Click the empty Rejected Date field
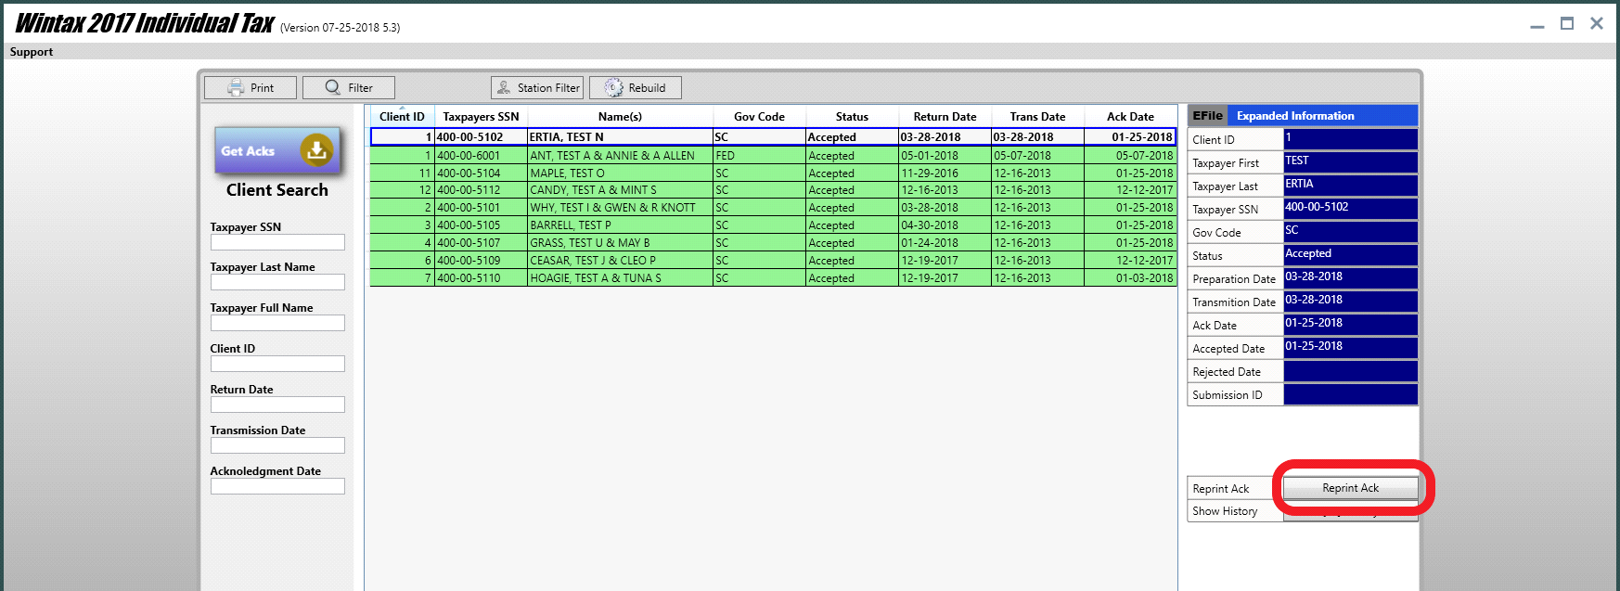1620x591 pixels. pos(1350,371)
